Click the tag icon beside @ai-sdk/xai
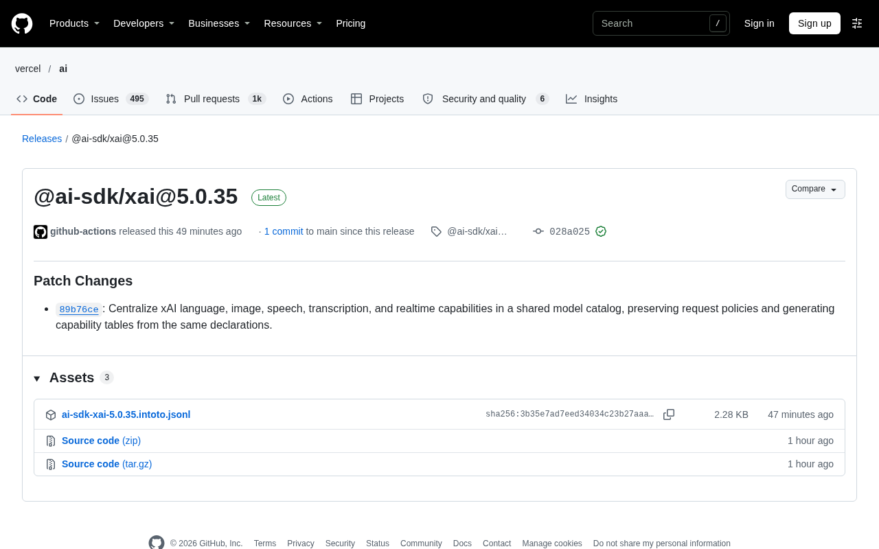Image resolution: width=879 pixels, height=549 pixels. click(x=436, y=231)
